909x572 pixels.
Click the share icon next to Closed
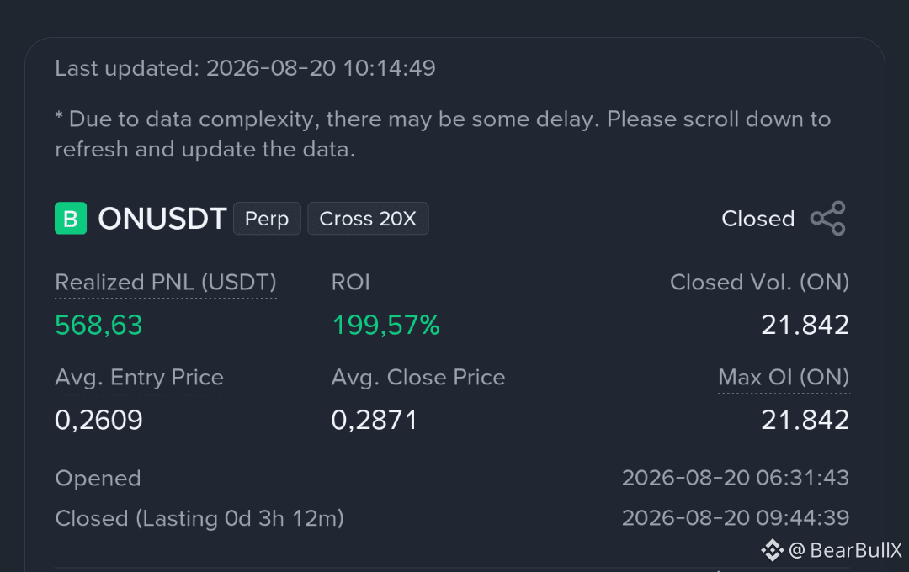coord(828,219)
